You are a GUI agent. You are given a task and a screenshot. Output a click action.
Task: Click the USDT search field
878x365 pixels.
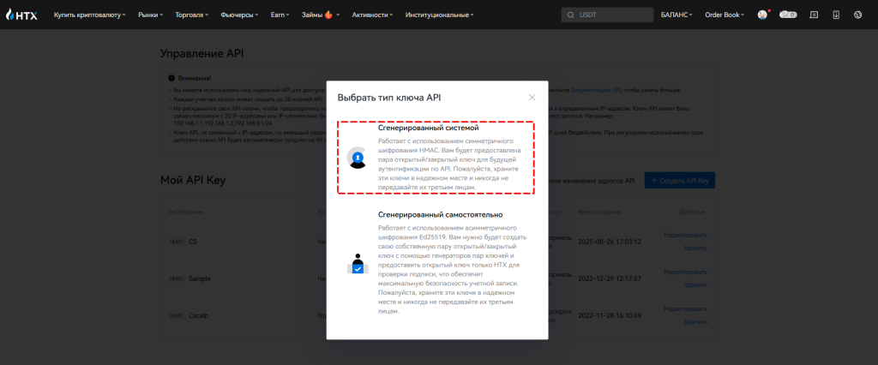click(x=608, y=15)
